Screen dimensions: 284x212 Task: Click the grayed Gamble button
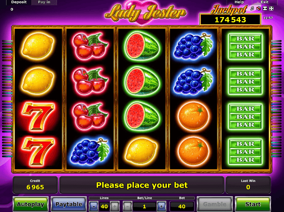(x=215, y=204)
